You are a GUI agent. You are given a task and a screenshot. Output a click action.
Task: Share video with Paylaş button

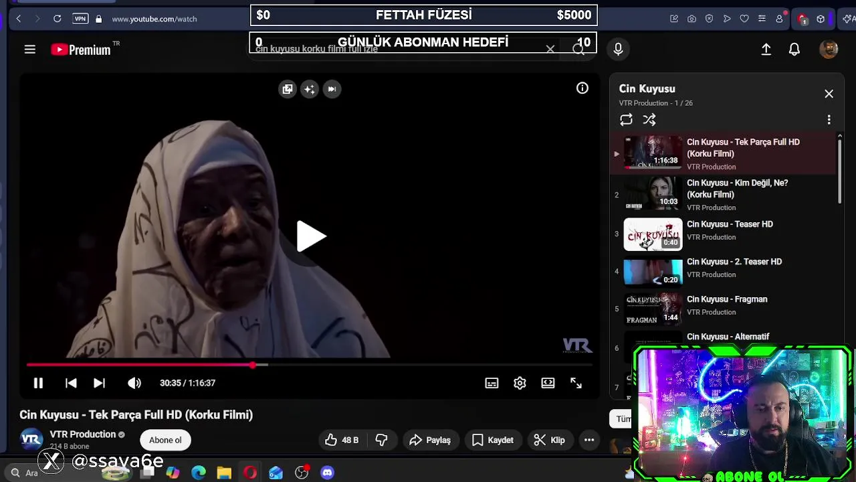pyautogui.click(x=431, y=440)
